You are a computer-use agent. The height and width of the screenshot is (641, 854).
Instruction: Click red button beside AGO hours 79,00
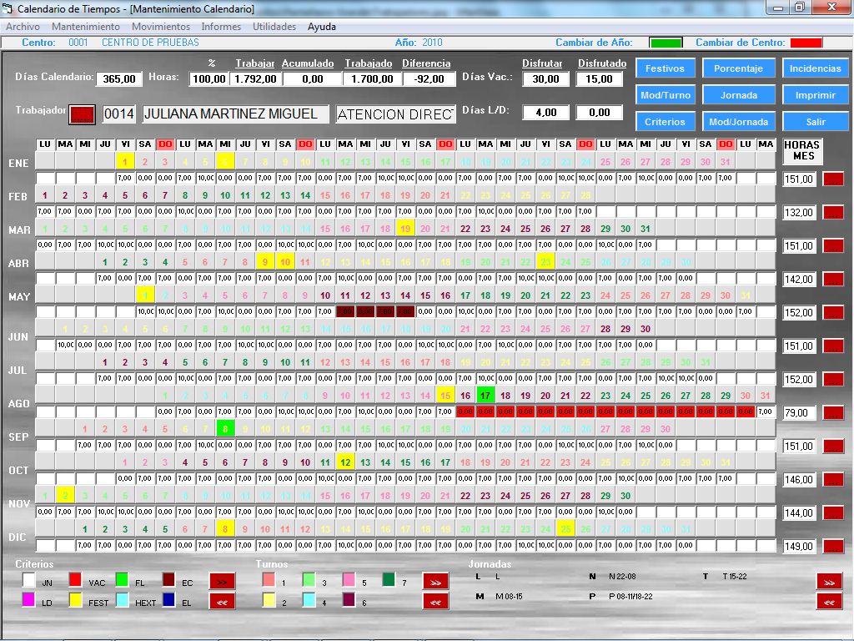pyautogui.click(x=833, y=412)
